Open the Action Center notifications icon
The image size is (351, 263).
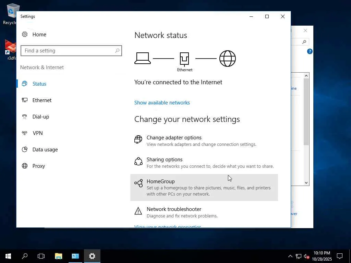(x=340, y=256)
